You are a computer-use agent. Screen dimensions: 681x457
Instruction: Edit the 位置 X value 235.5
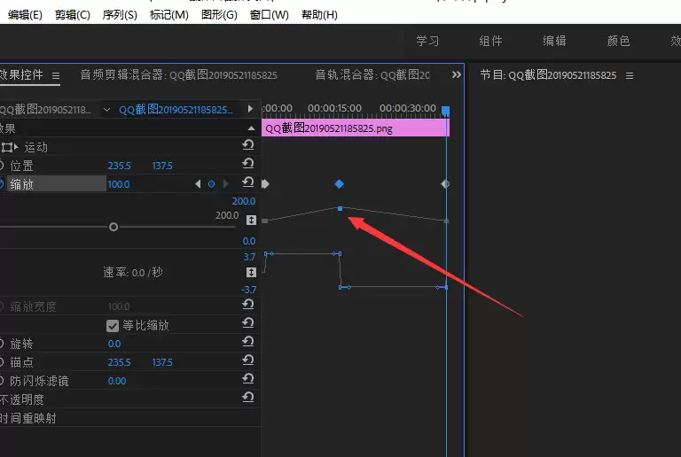(x=119, y=166)
